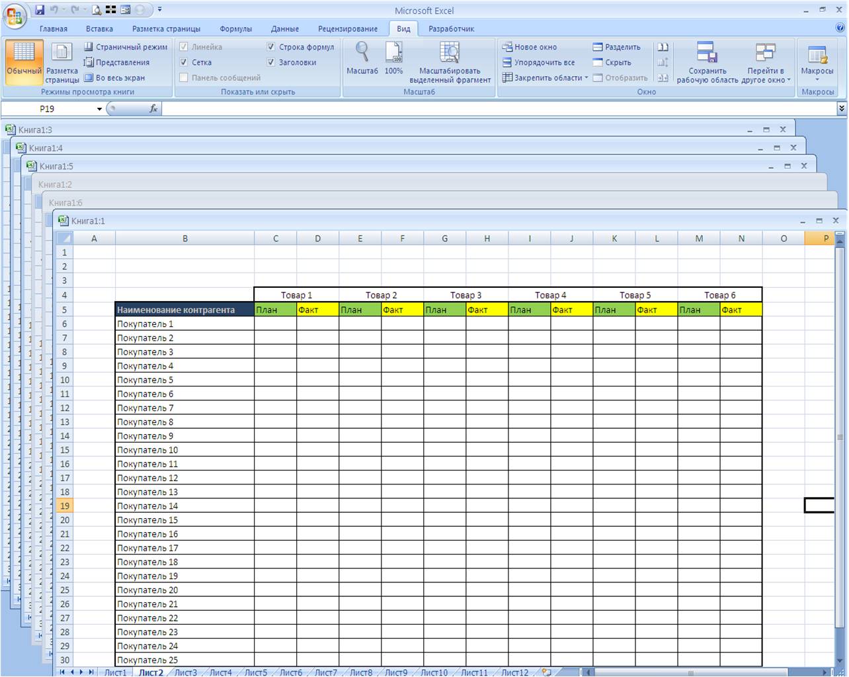This screenshot has width=849, height=677.
Task: Click the Масштаб magnifier icon
Action: click(x=362, y=53)
